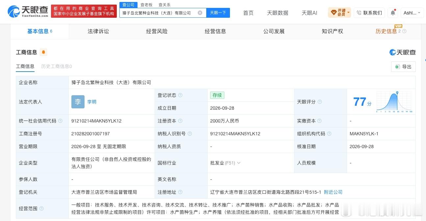
Task: Click the 联系我们 button
Action: 369,13
